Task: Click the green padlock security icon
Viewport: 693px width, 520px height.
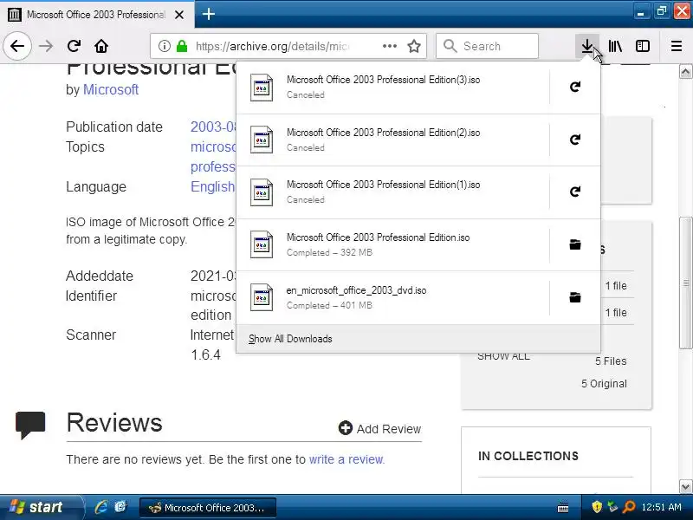Action: click(x=182, y=46)
